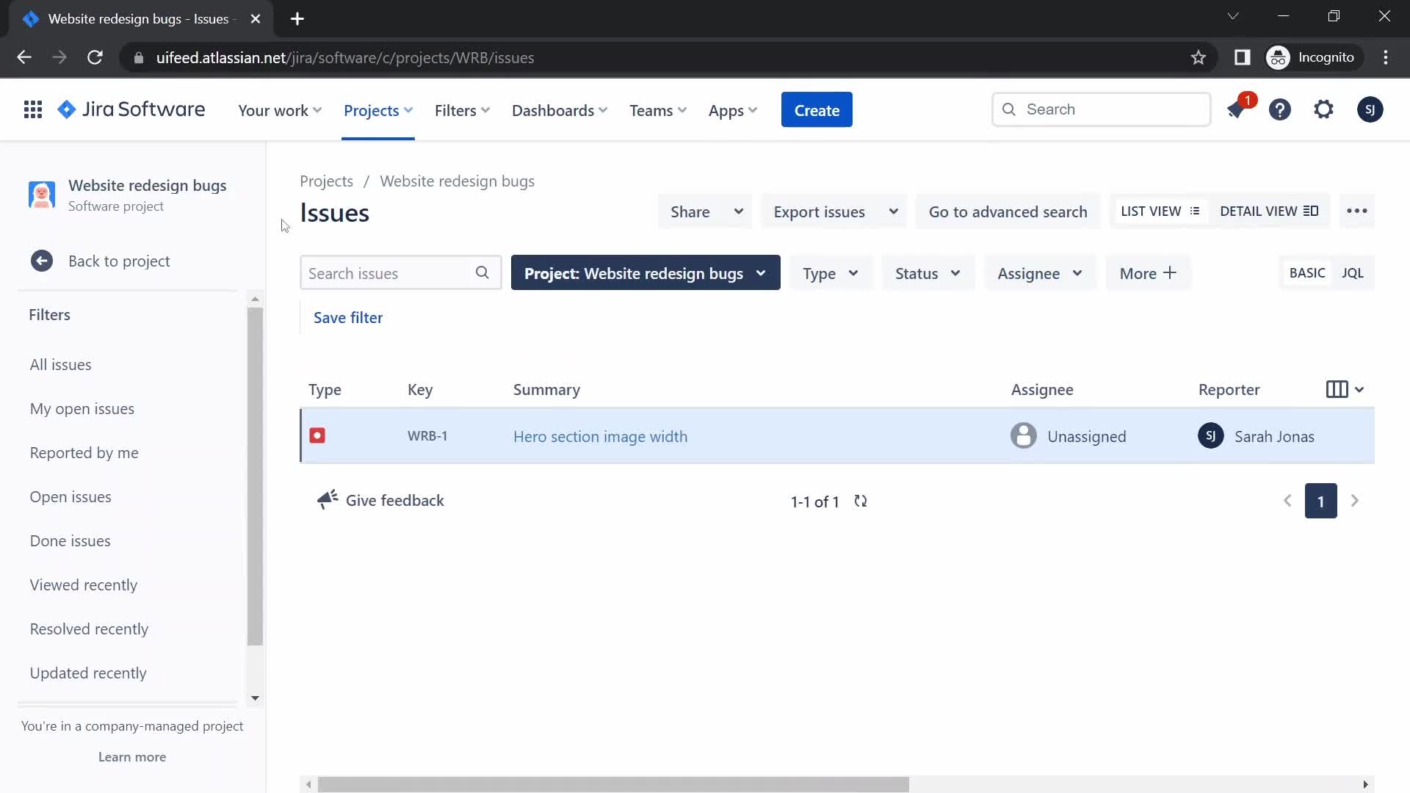Open the Filters top menu
The width and height of the screenshot is (1410, 793).
462,110
